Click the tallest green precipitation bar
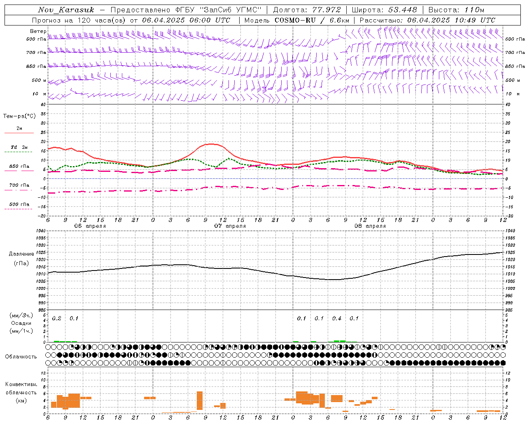Image resolution: width=527 pixels, height=421 pixels. (x=340, y=341)
